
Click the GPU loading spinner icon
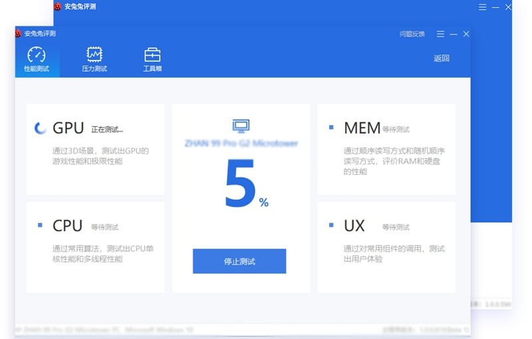[40, 128]
